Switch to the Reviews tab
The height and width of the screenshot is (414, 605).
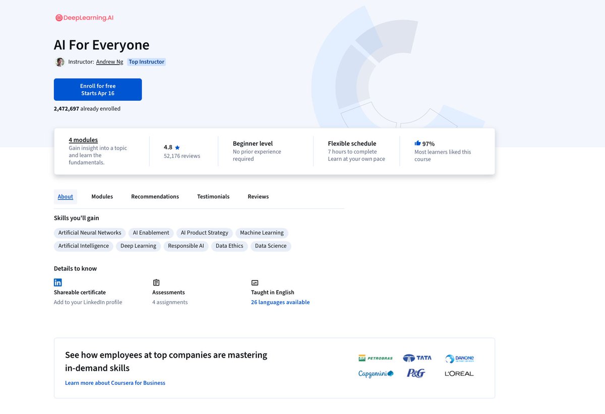click(x=258, y=196)
